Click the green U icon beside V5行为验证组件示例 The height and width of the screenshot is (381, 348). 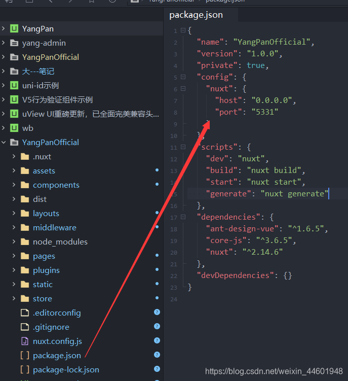point(14,99)
